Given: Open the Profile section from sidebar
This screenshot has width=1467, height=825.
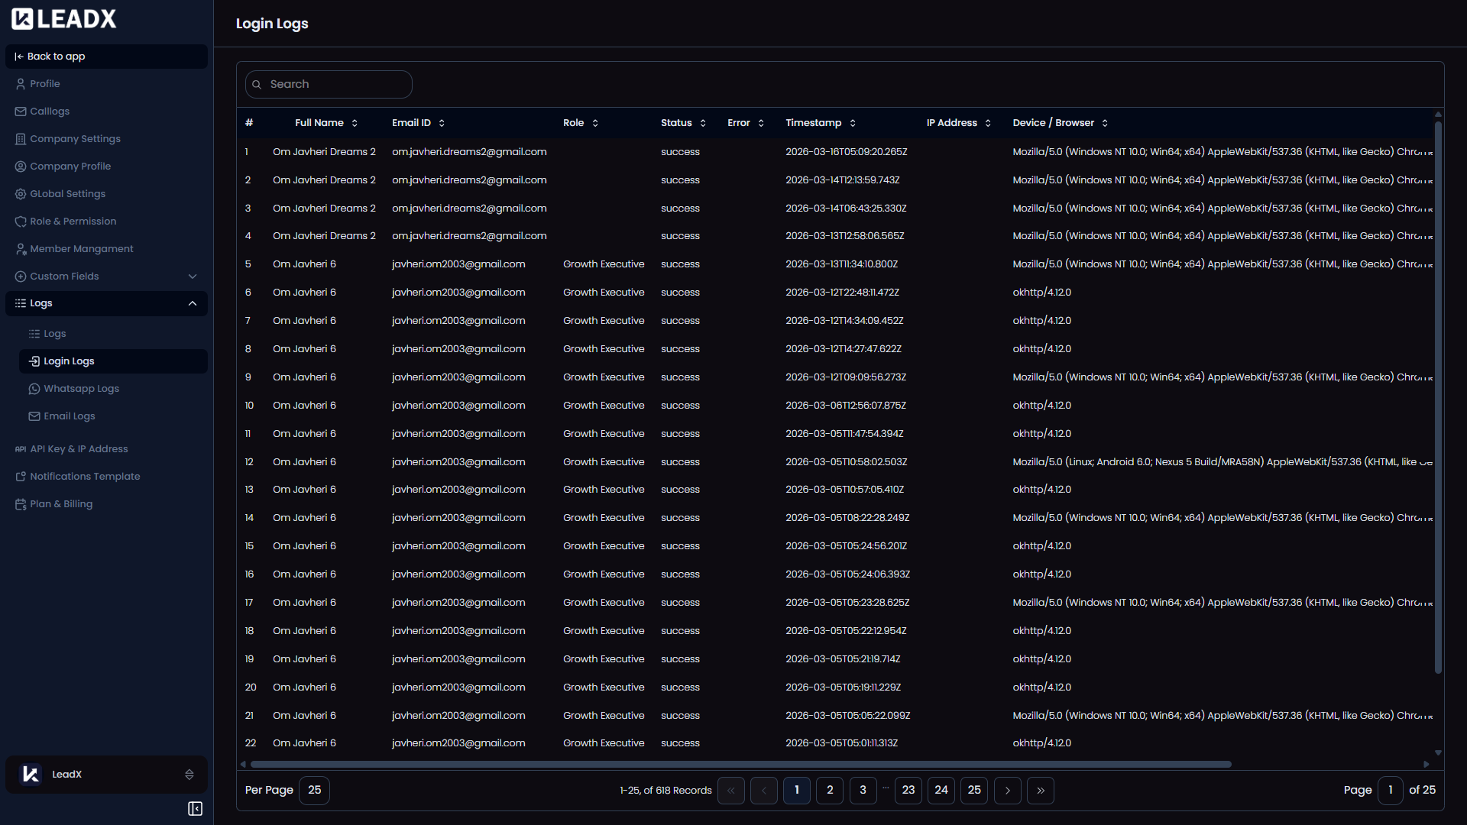Looking at the screenshot, I should pos(44,83).
